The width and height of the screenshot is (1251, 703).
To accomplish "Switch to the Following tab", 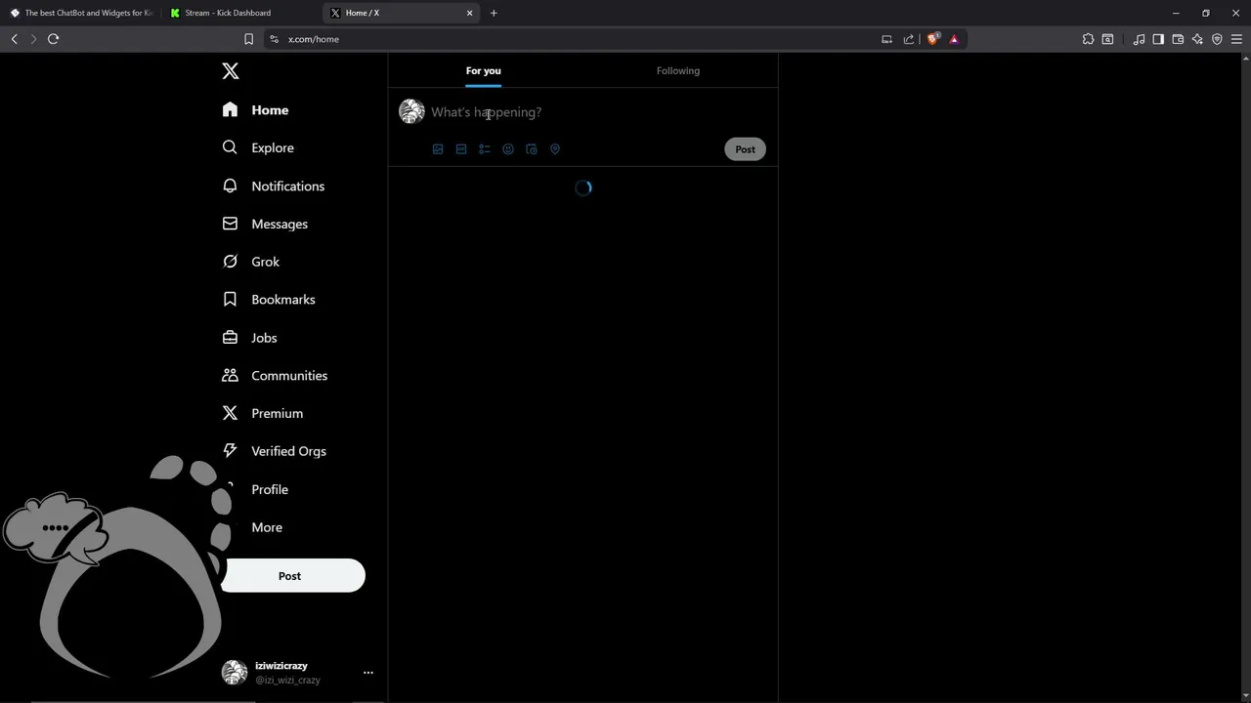I will (678, 70).
